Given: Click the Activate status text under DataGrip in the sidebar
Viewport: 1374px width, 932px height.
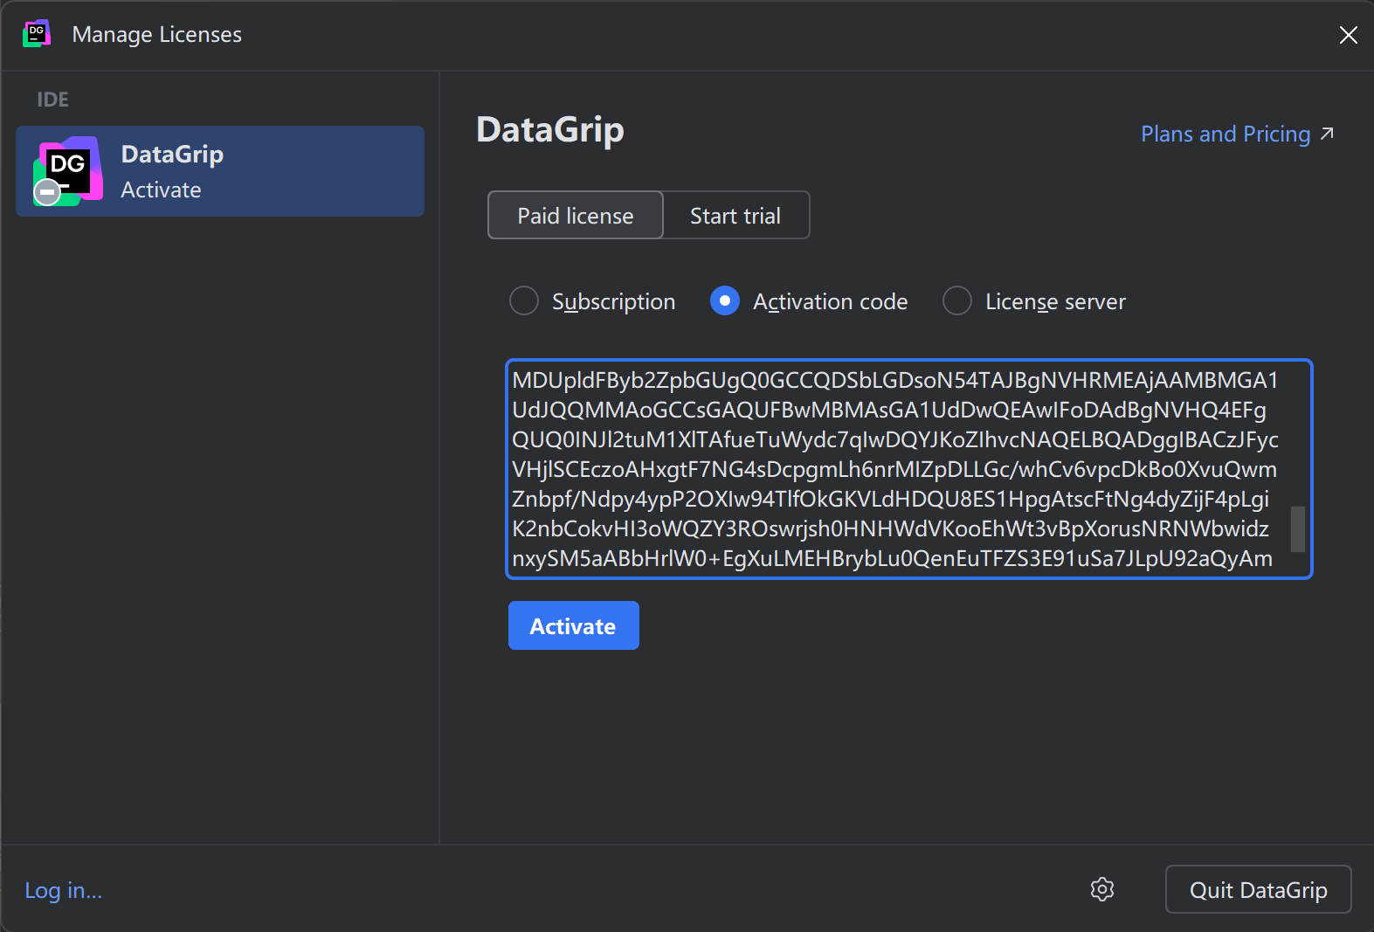Looking at the screenshot, I should pos(161,190).
